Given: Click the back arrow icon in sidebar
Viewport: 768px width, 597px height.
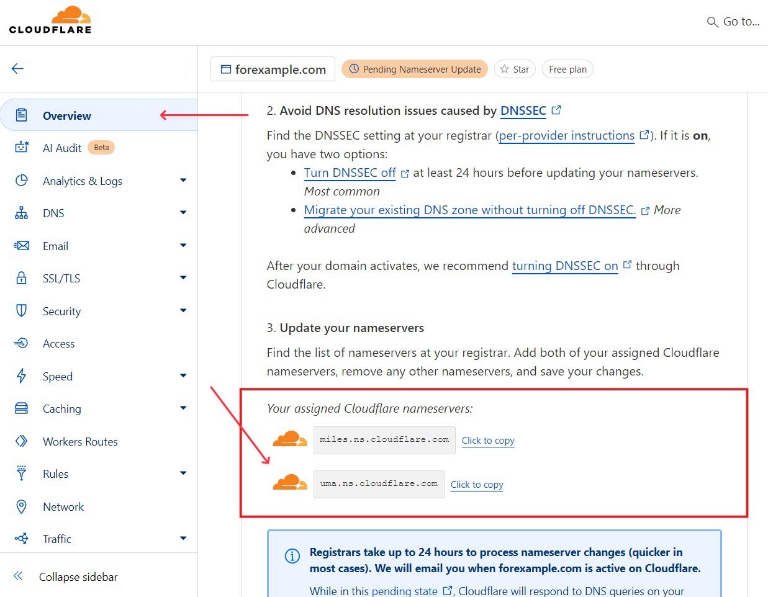Looking at the screenshot, I should [x=17, y=69].
